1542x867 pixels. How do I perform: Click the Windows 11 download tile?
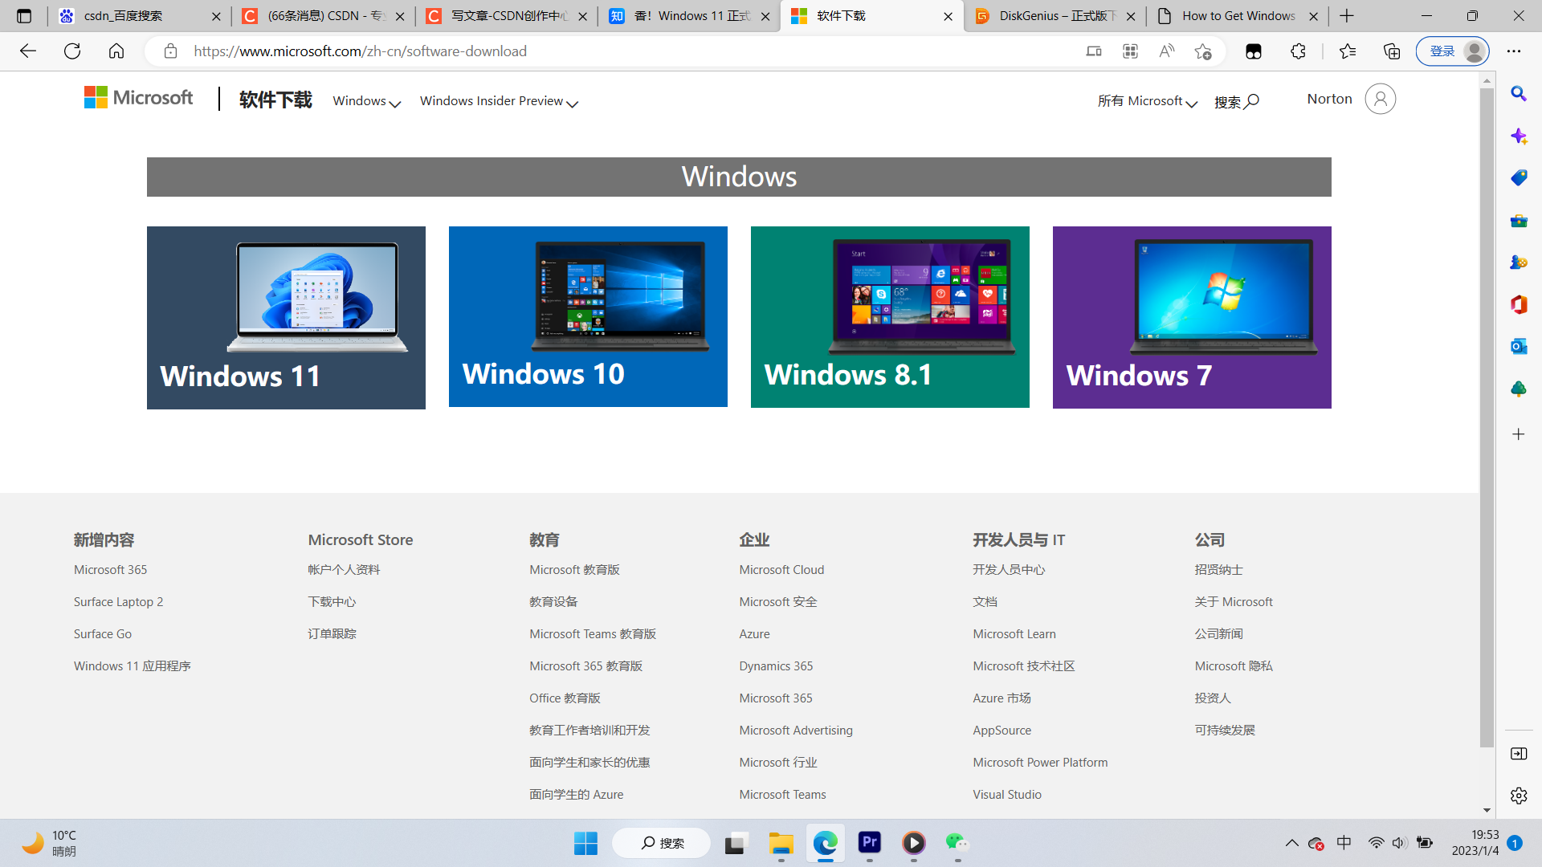[286, 316]
